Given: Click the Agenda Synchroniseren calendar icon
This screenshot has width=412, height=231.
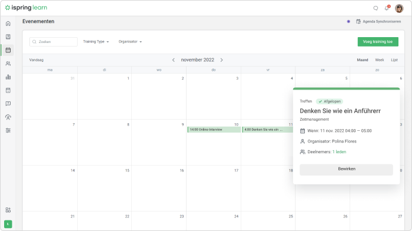Looking at the screenshot, I should click(x=358, y=22).
